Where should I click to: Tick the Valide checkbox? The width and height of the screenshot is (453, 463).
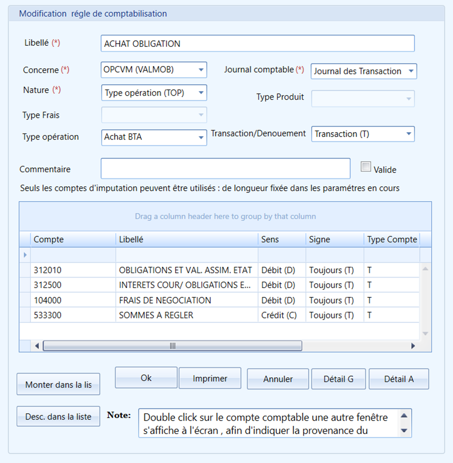coord(366,167)
